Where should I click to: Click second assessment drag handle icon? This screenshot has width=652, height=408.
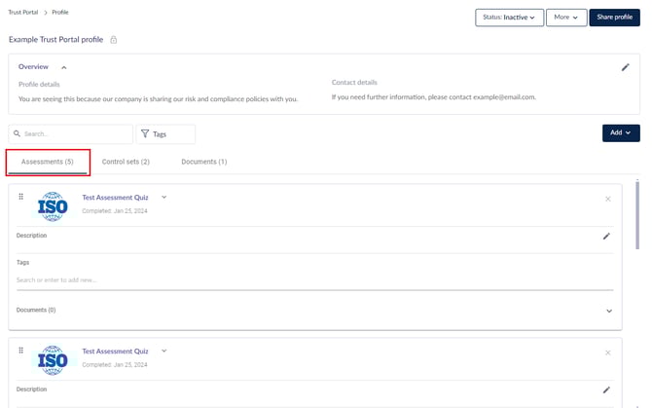(21, 351)
